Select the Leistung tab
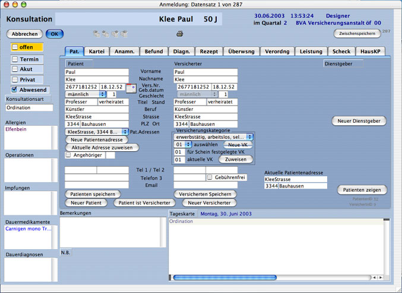The width and height of the screenshot is (402, 293). [311, 51]
